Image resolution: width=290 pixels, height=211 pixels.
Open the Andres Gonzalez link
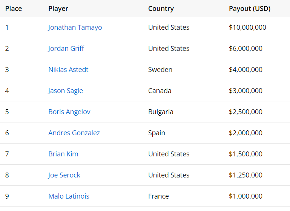[74, 133]
